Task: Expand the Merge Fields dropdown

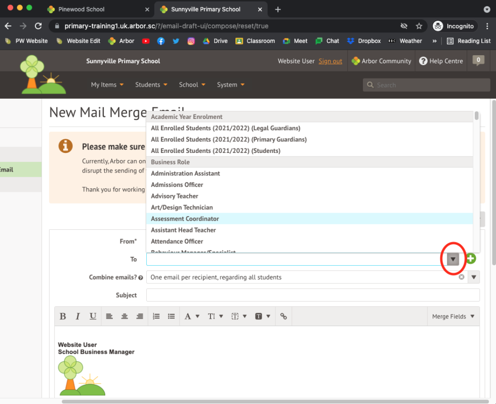Action: (453, 316)
